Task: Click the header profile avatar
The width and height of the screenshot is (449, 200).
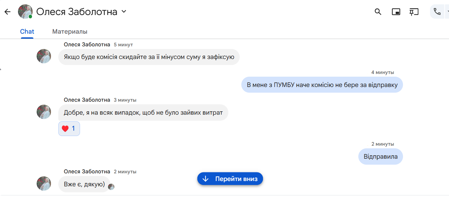Action: pos(25,12)
